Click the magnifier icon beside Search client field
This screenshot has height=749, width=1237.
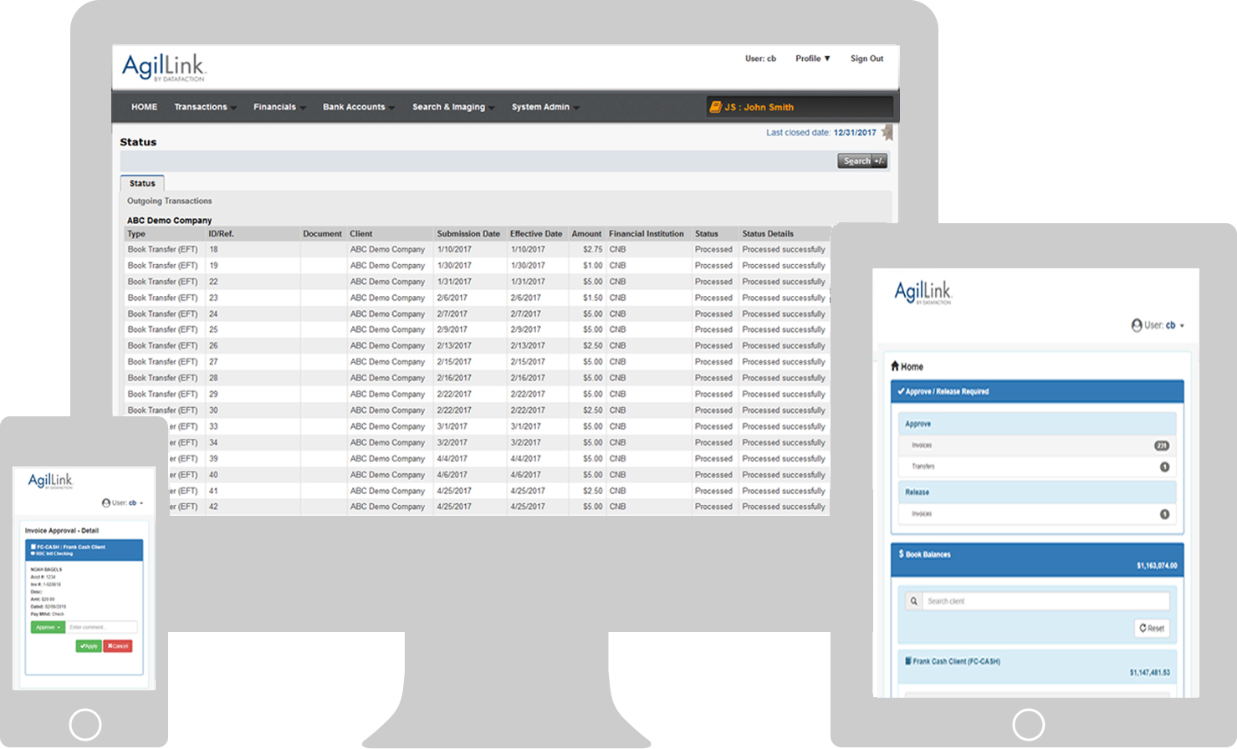pyautogui.click(x=913, y=601)
